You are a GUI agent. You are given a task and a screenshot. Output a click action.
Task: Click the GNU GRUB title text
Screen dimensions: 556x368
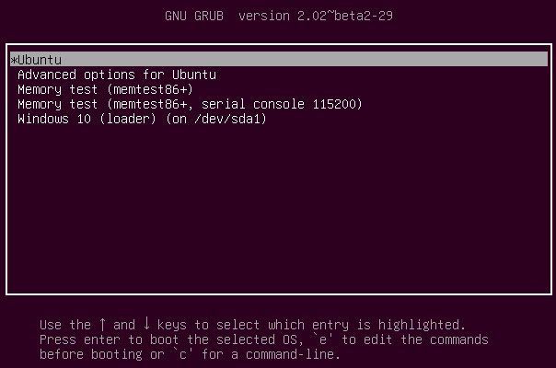194,16
